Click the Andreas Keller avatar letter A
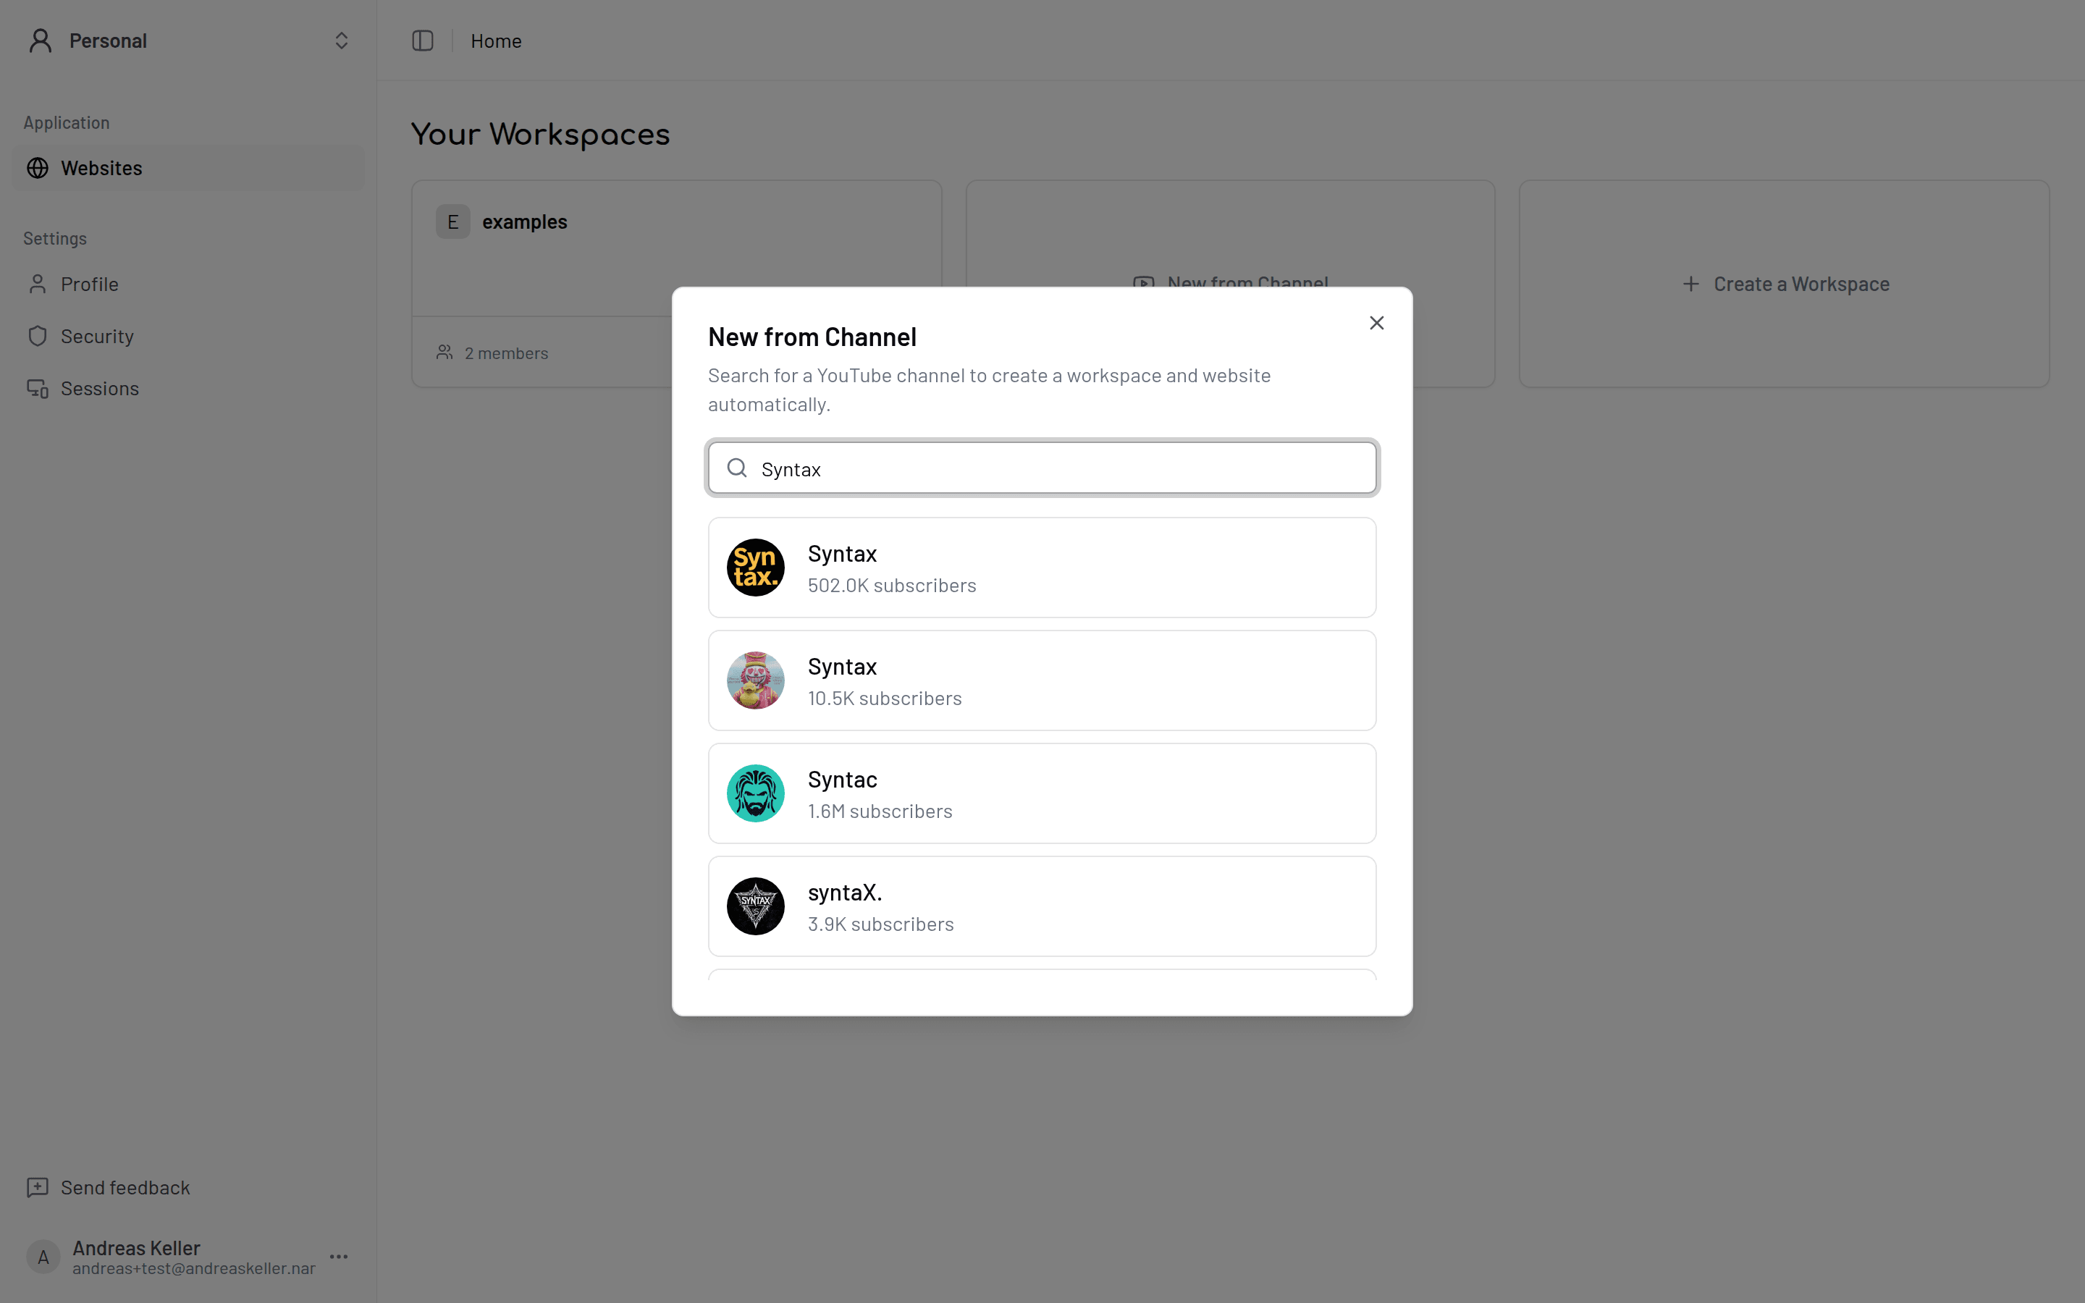 pos(43,1257)
